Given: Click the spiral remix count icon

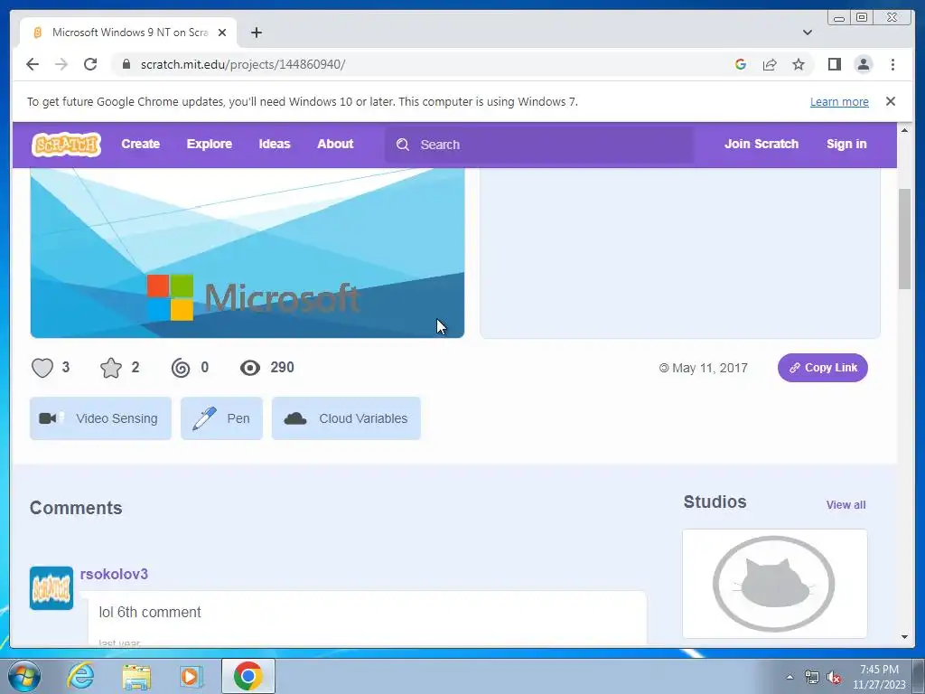Looking at the screenshot, I should click(x=181, y=368).
